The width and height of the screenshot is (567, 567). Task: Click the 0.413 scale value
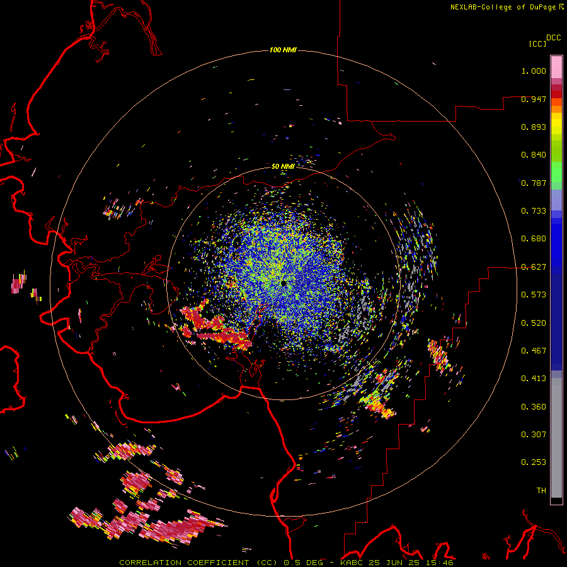click(534, 379)
